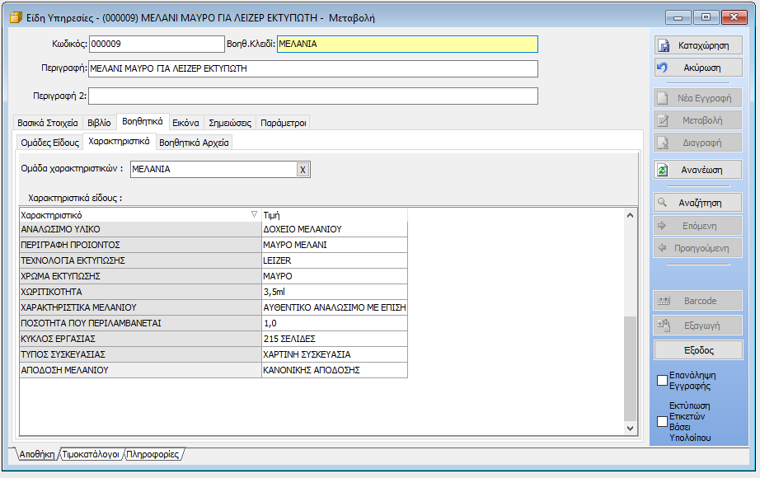Click the ΧΑΡΤΙΝΗ ΣΥΣΚΕΥΑΣΙΑ value cell

point(335,354)
